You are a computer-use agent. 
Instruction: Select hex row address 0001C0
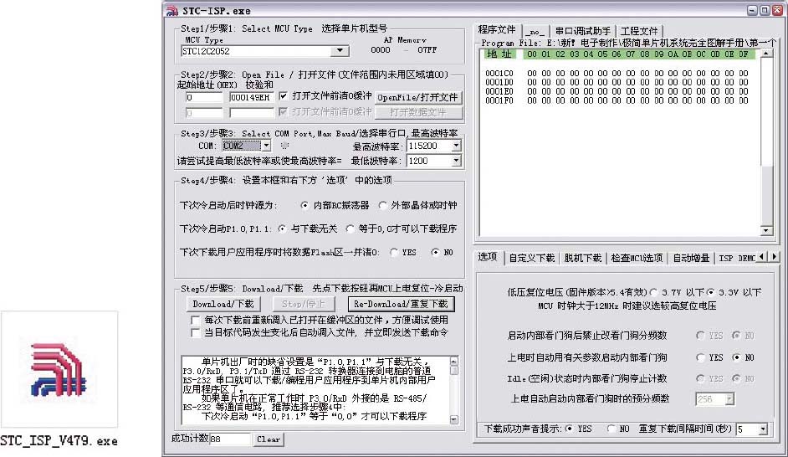(499, 74)
